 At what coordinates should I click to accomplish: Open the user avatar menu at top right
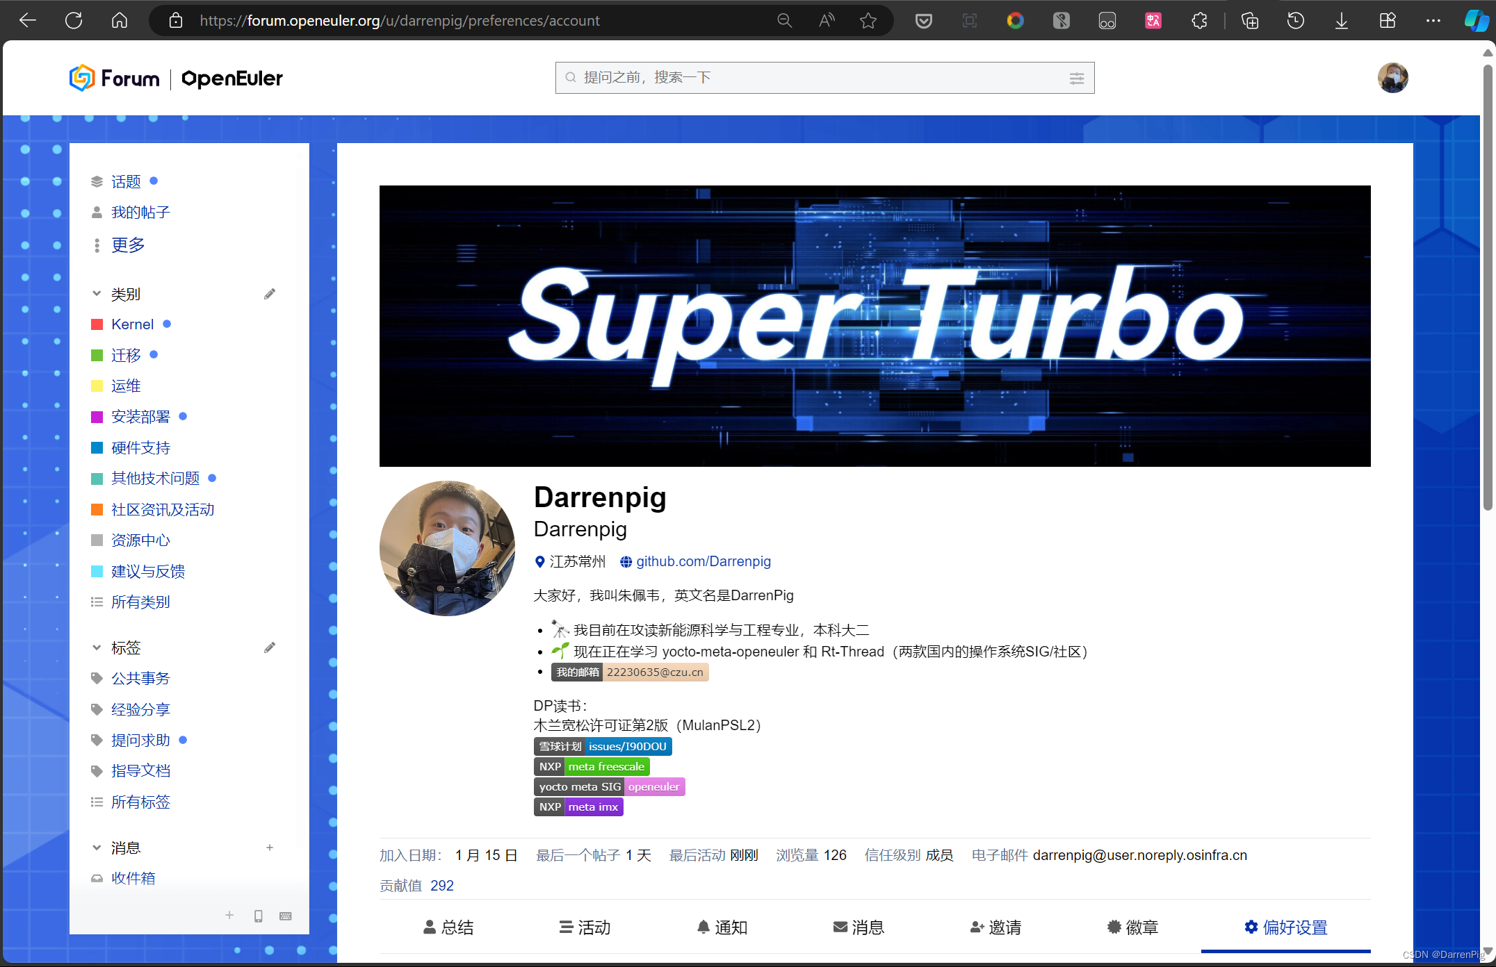pos(1393,78)
